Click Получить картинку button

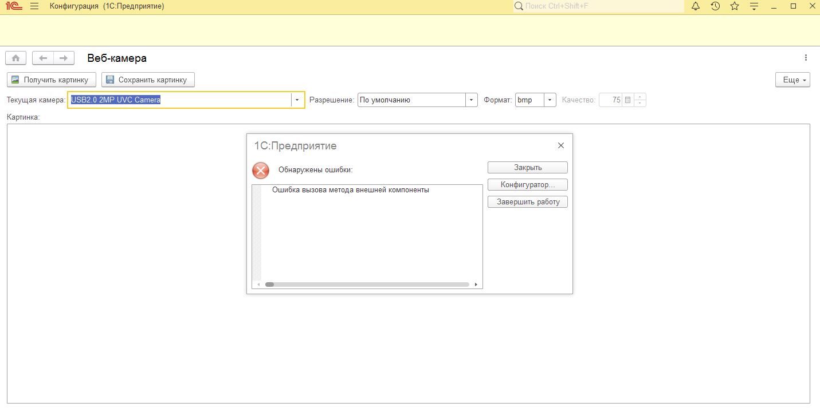point(51,80)
